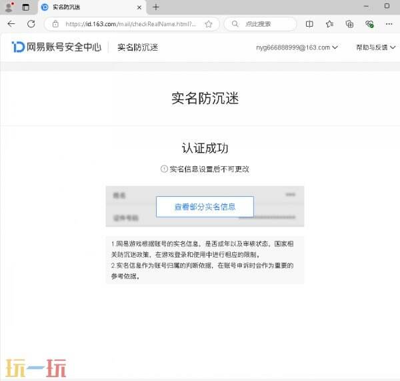The width and height of the screenshot is (400, 381).
Task: Click the search magnifier icon
Action: 235,24
